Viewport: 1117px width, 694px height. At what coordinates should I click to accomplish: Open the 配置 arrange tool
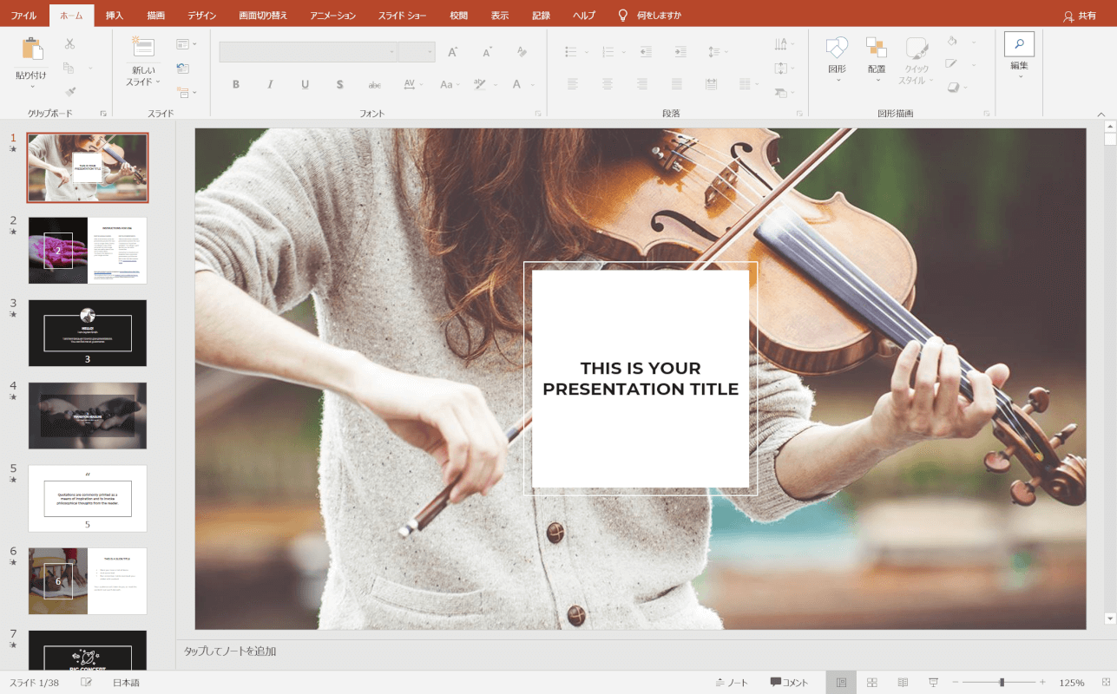877,49
